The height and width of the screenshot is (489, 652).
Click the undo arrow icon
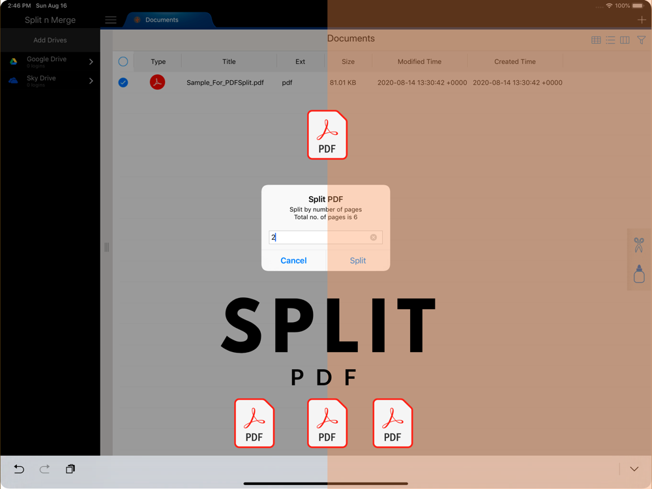19,469
